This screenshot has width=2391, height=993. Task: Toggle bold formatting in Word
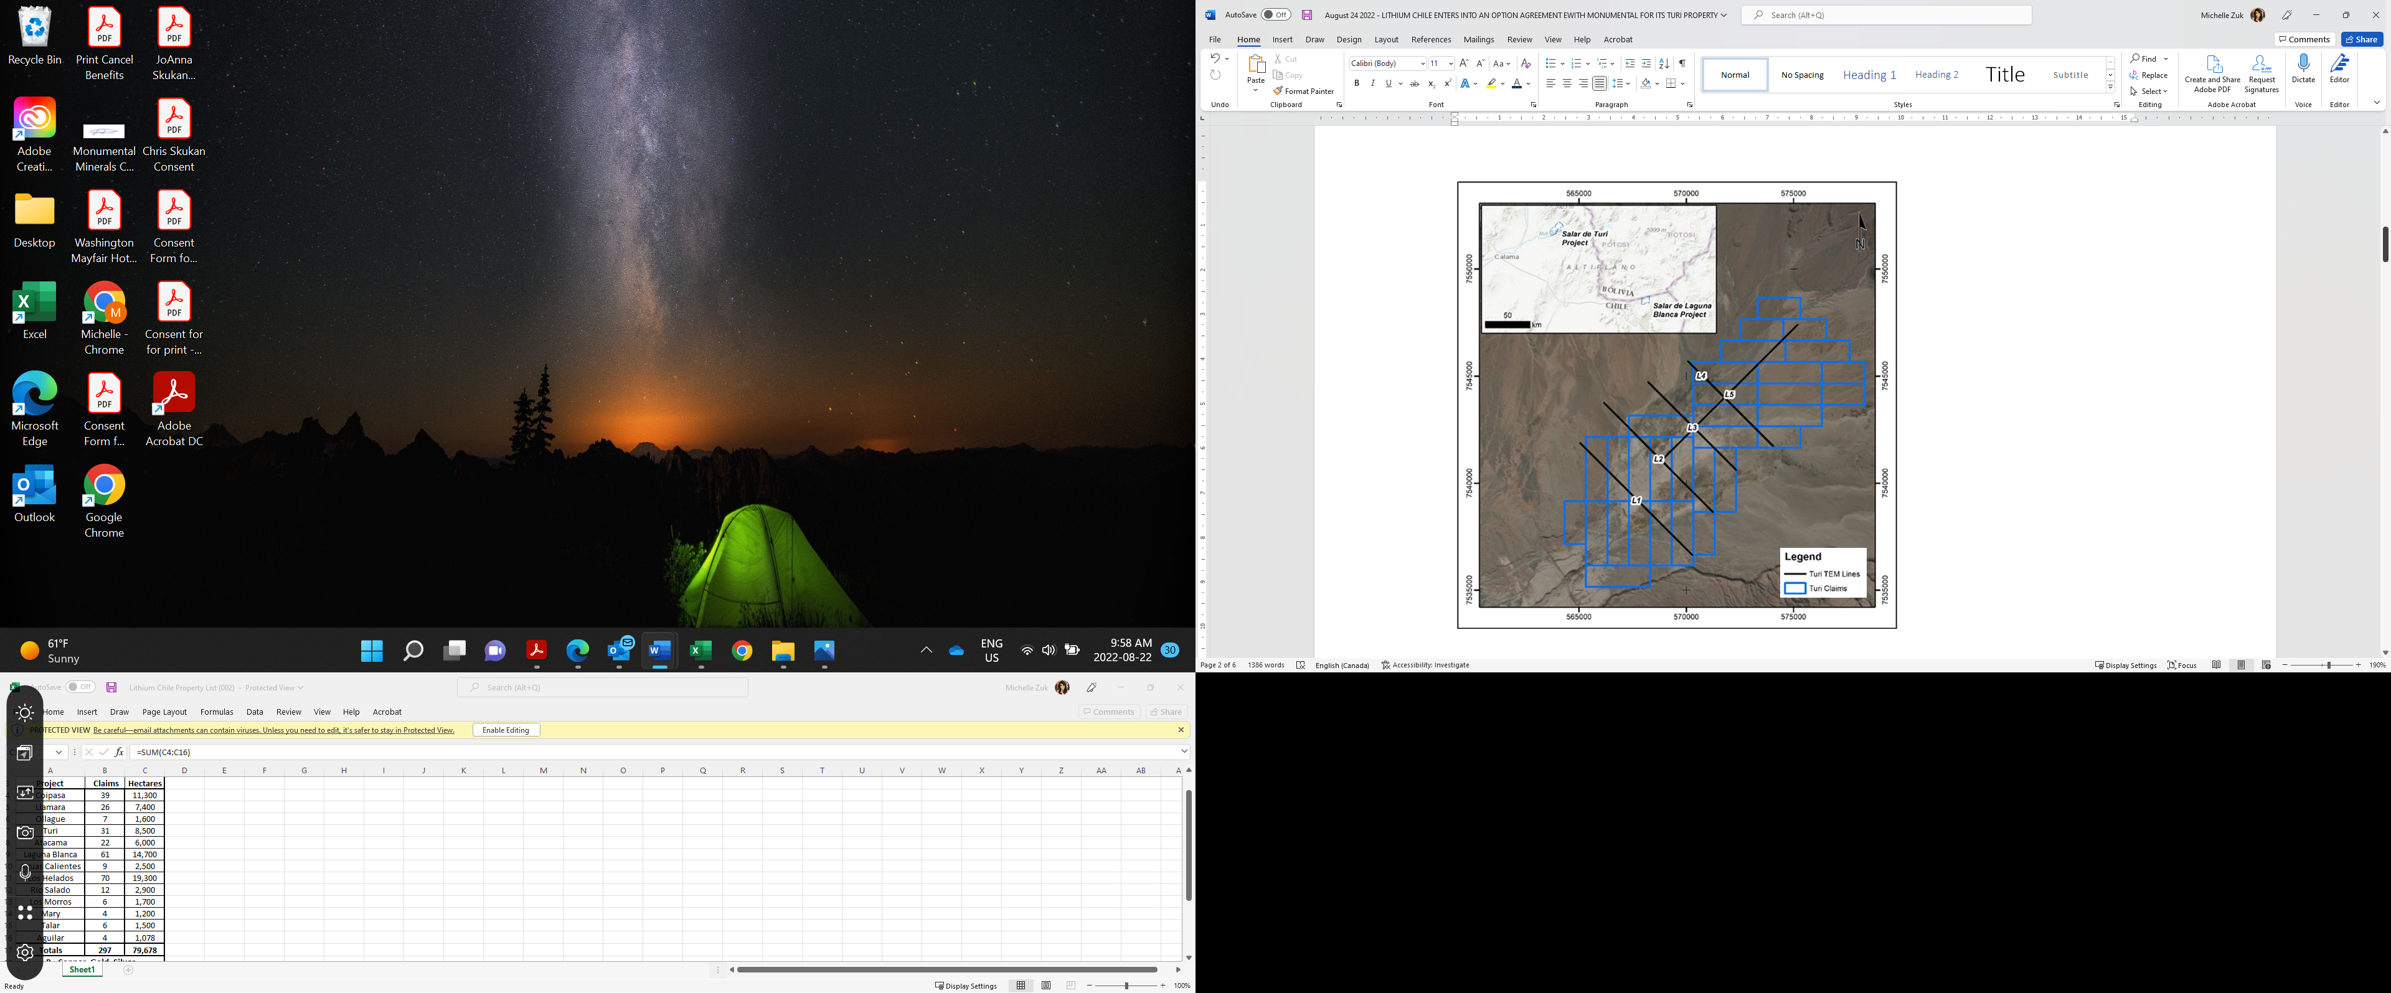tap(1356, 83)
